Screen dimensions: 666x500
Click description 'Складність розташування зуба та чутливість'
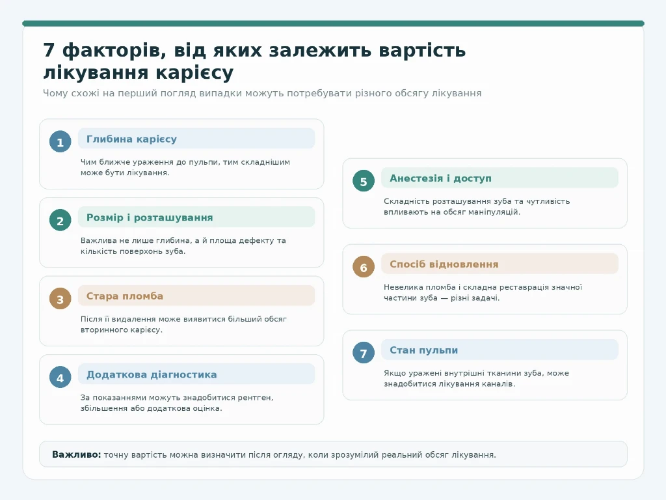tap(477, 206)
